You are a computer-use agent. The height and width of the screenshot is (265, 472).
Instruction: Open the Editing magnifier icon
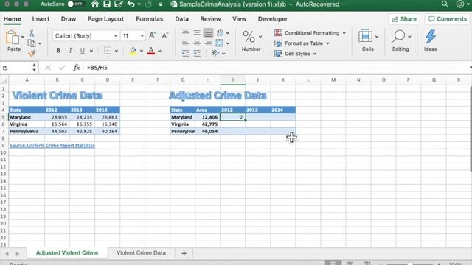(x=398, y=37)
